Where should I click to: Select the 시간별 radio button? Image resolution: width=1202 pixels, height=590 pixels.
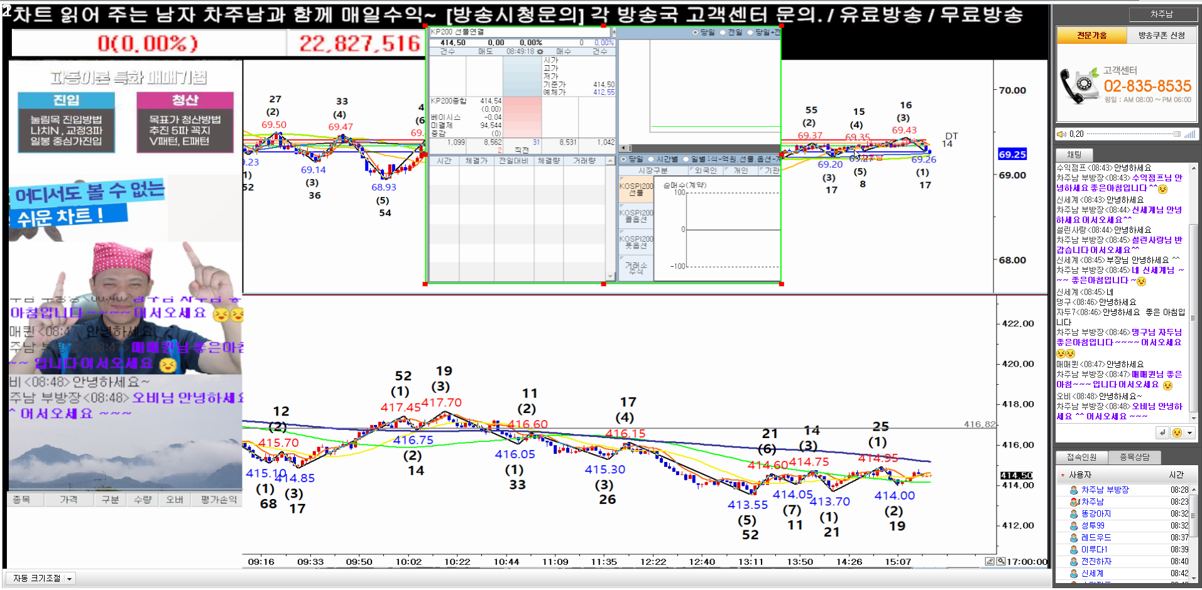coord(651,159)
